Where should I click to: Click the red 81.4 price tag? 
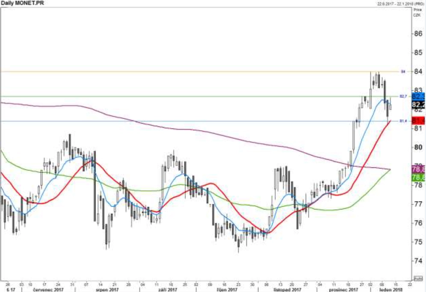point(419,121)
